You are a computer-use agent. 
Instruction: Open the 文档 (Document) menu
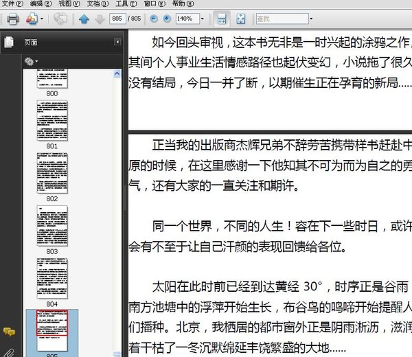click(98, 3)
